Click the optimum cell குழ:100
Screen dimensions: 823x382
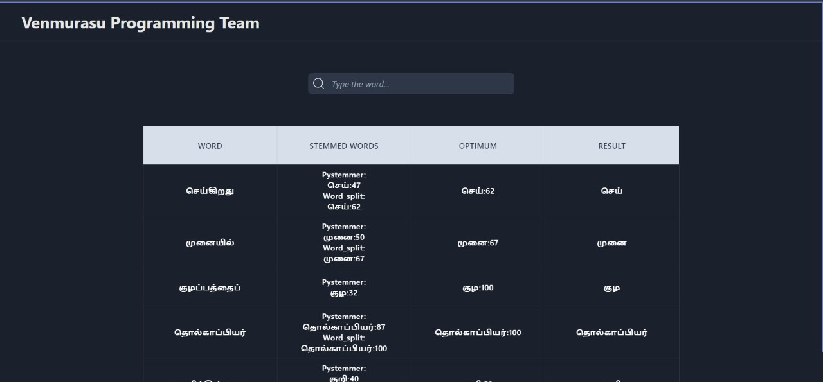(x=478, y=288)
